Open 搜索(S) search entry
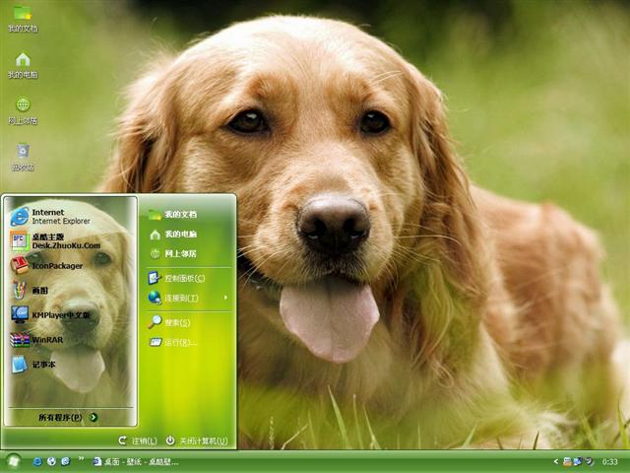 pyautogui.click(x=168, y=322)
